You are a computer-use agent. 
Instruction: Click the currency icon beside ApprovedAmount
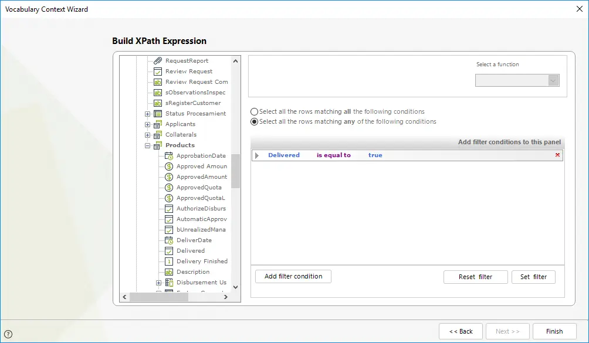[x=169, y=176]
